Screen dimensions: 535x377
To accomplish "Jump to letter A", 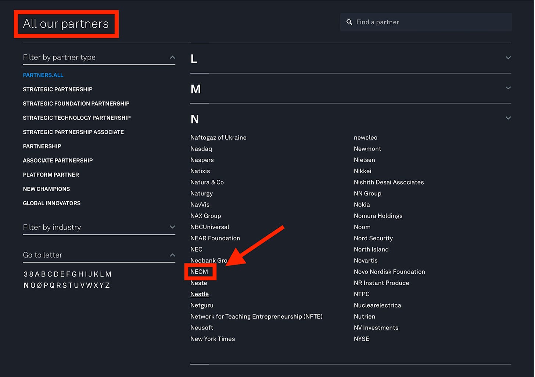I will (37, 274).
